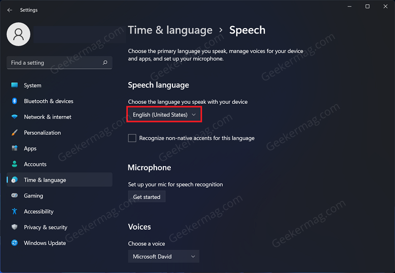Close the Settings window
This screenshot has width=395, height=273.
click(x=386, y=6)
